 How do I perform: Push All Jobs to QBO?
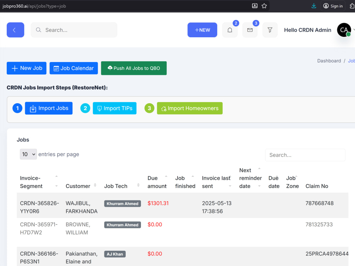(134, 68)
